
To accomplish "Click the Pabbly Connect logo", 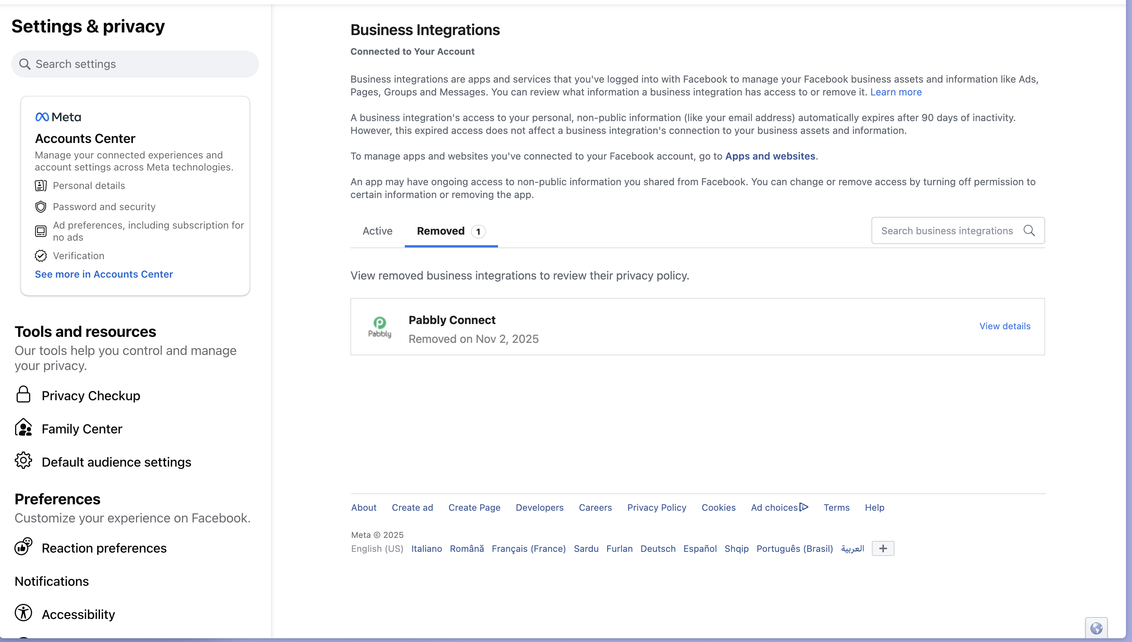I will point(379,327).
